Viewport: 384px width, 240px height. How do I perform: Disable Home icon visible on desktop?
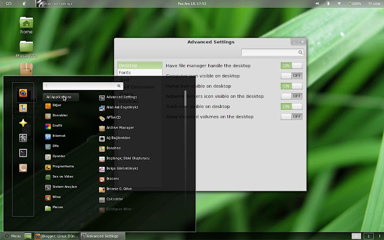292,86
